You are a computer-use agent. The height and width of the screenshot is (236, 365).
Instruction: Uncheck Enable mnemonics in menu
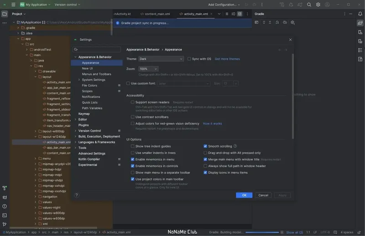tap(132, 159)
